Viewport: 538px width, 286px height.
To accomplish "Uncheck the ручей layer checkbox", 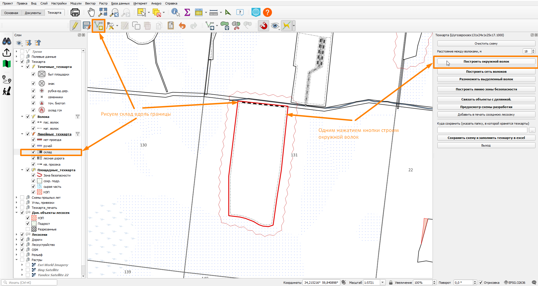I will (x=33, y=146).
